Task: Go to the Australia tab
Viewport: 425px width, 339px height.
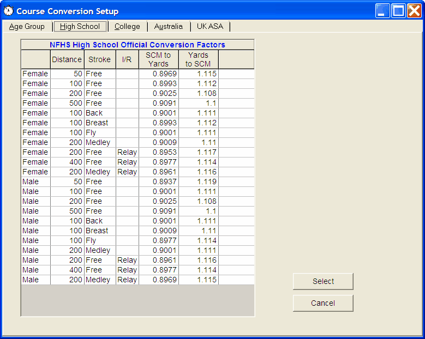Action: (168, 27)
